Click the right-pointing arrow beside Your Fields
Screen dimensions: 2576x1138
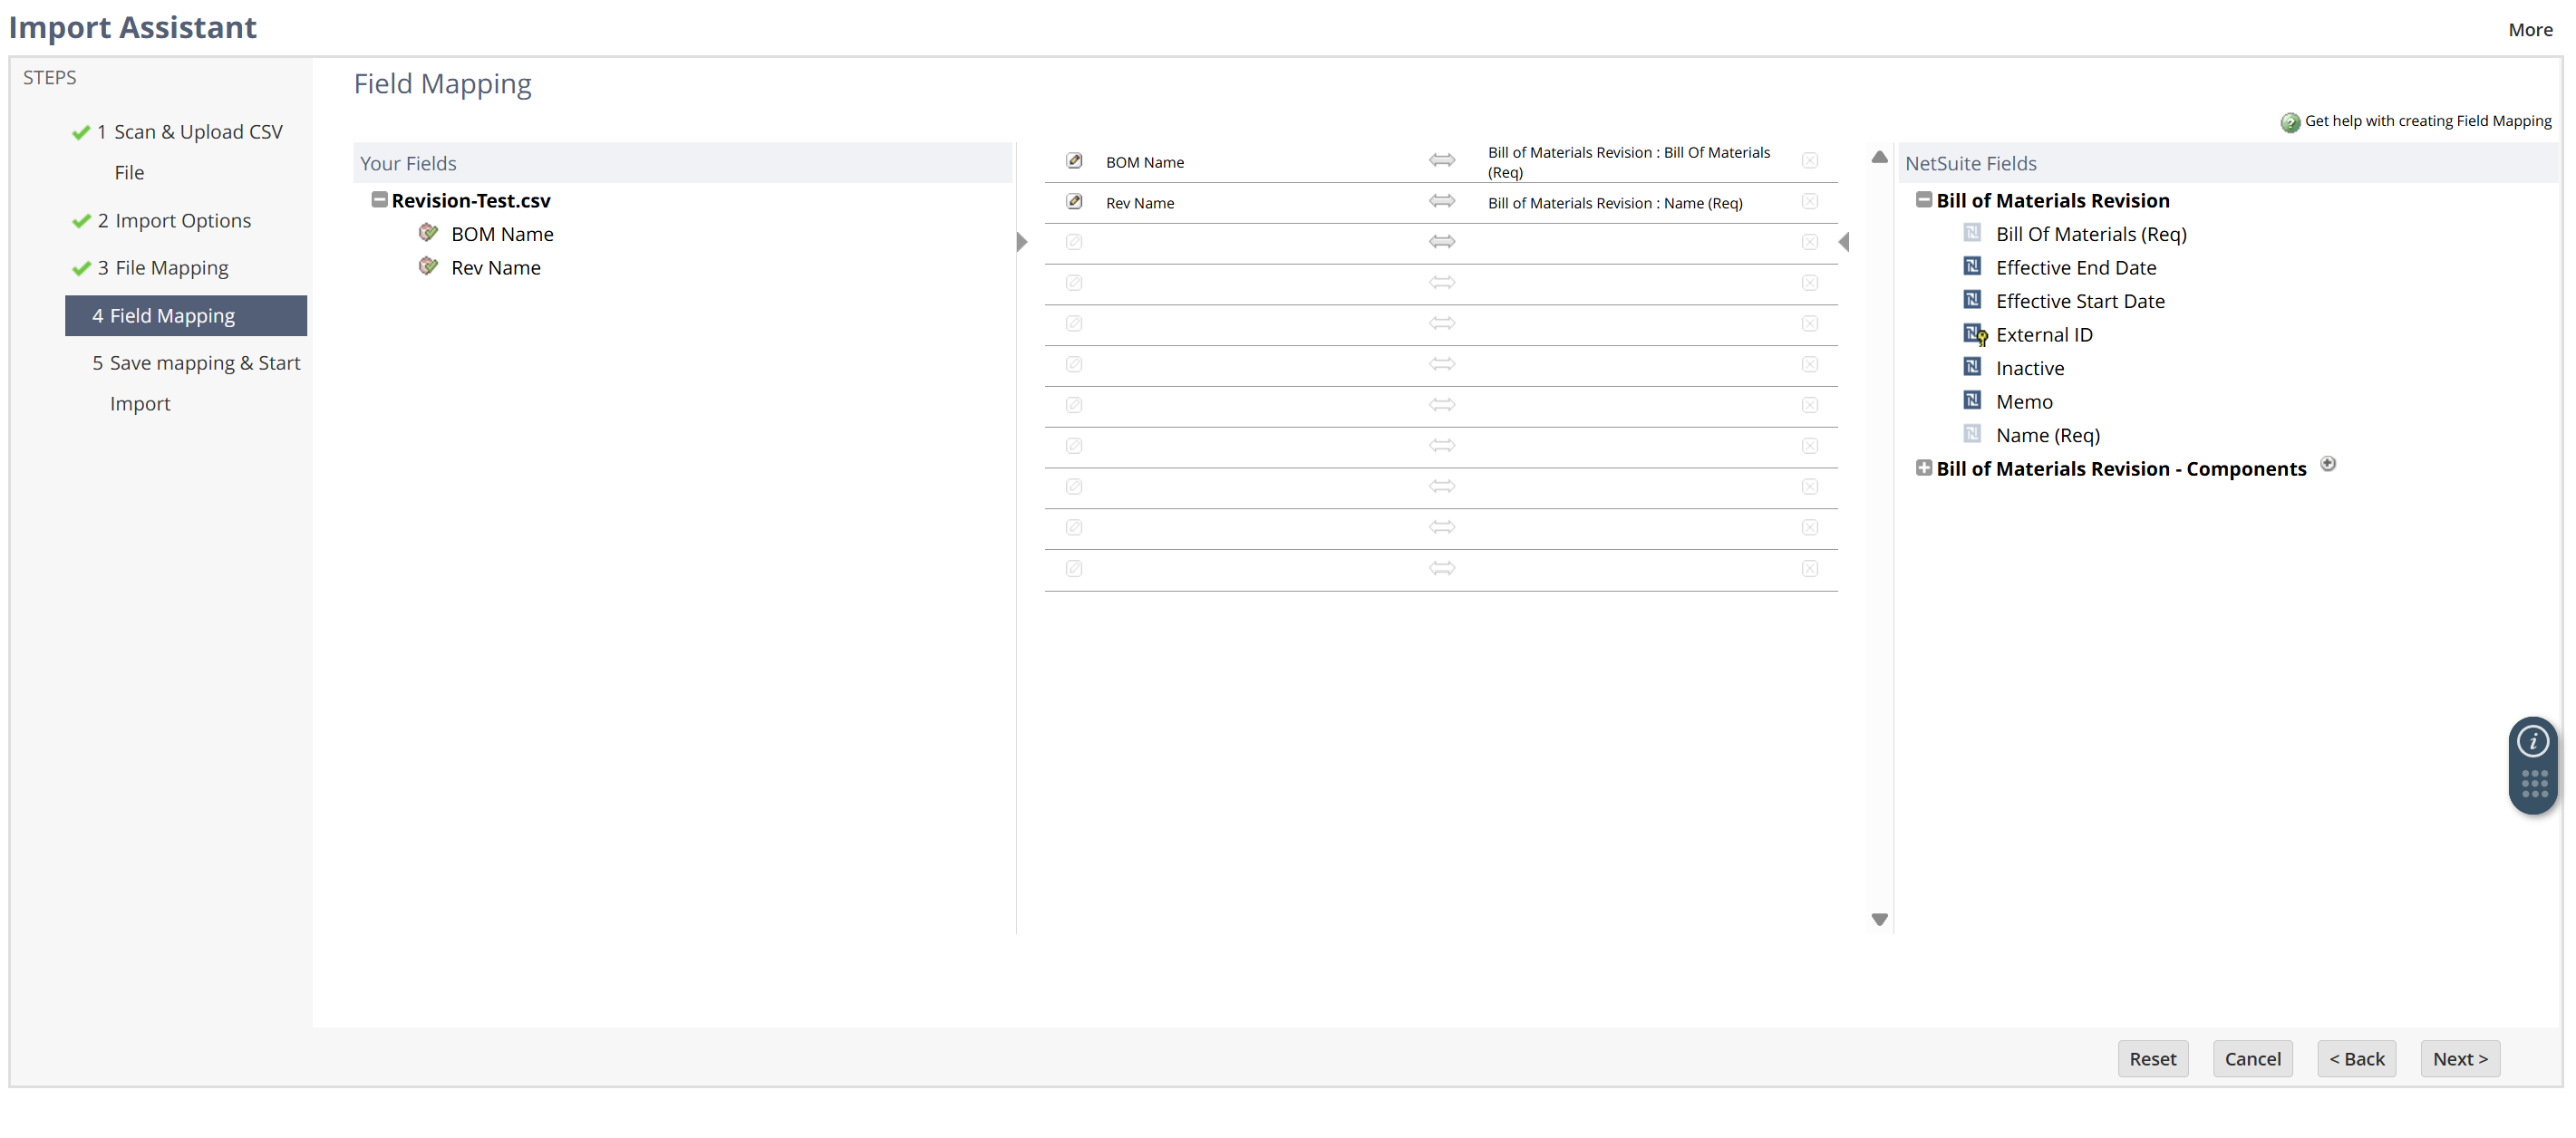pyautogui.click(x=1021, y=242)
